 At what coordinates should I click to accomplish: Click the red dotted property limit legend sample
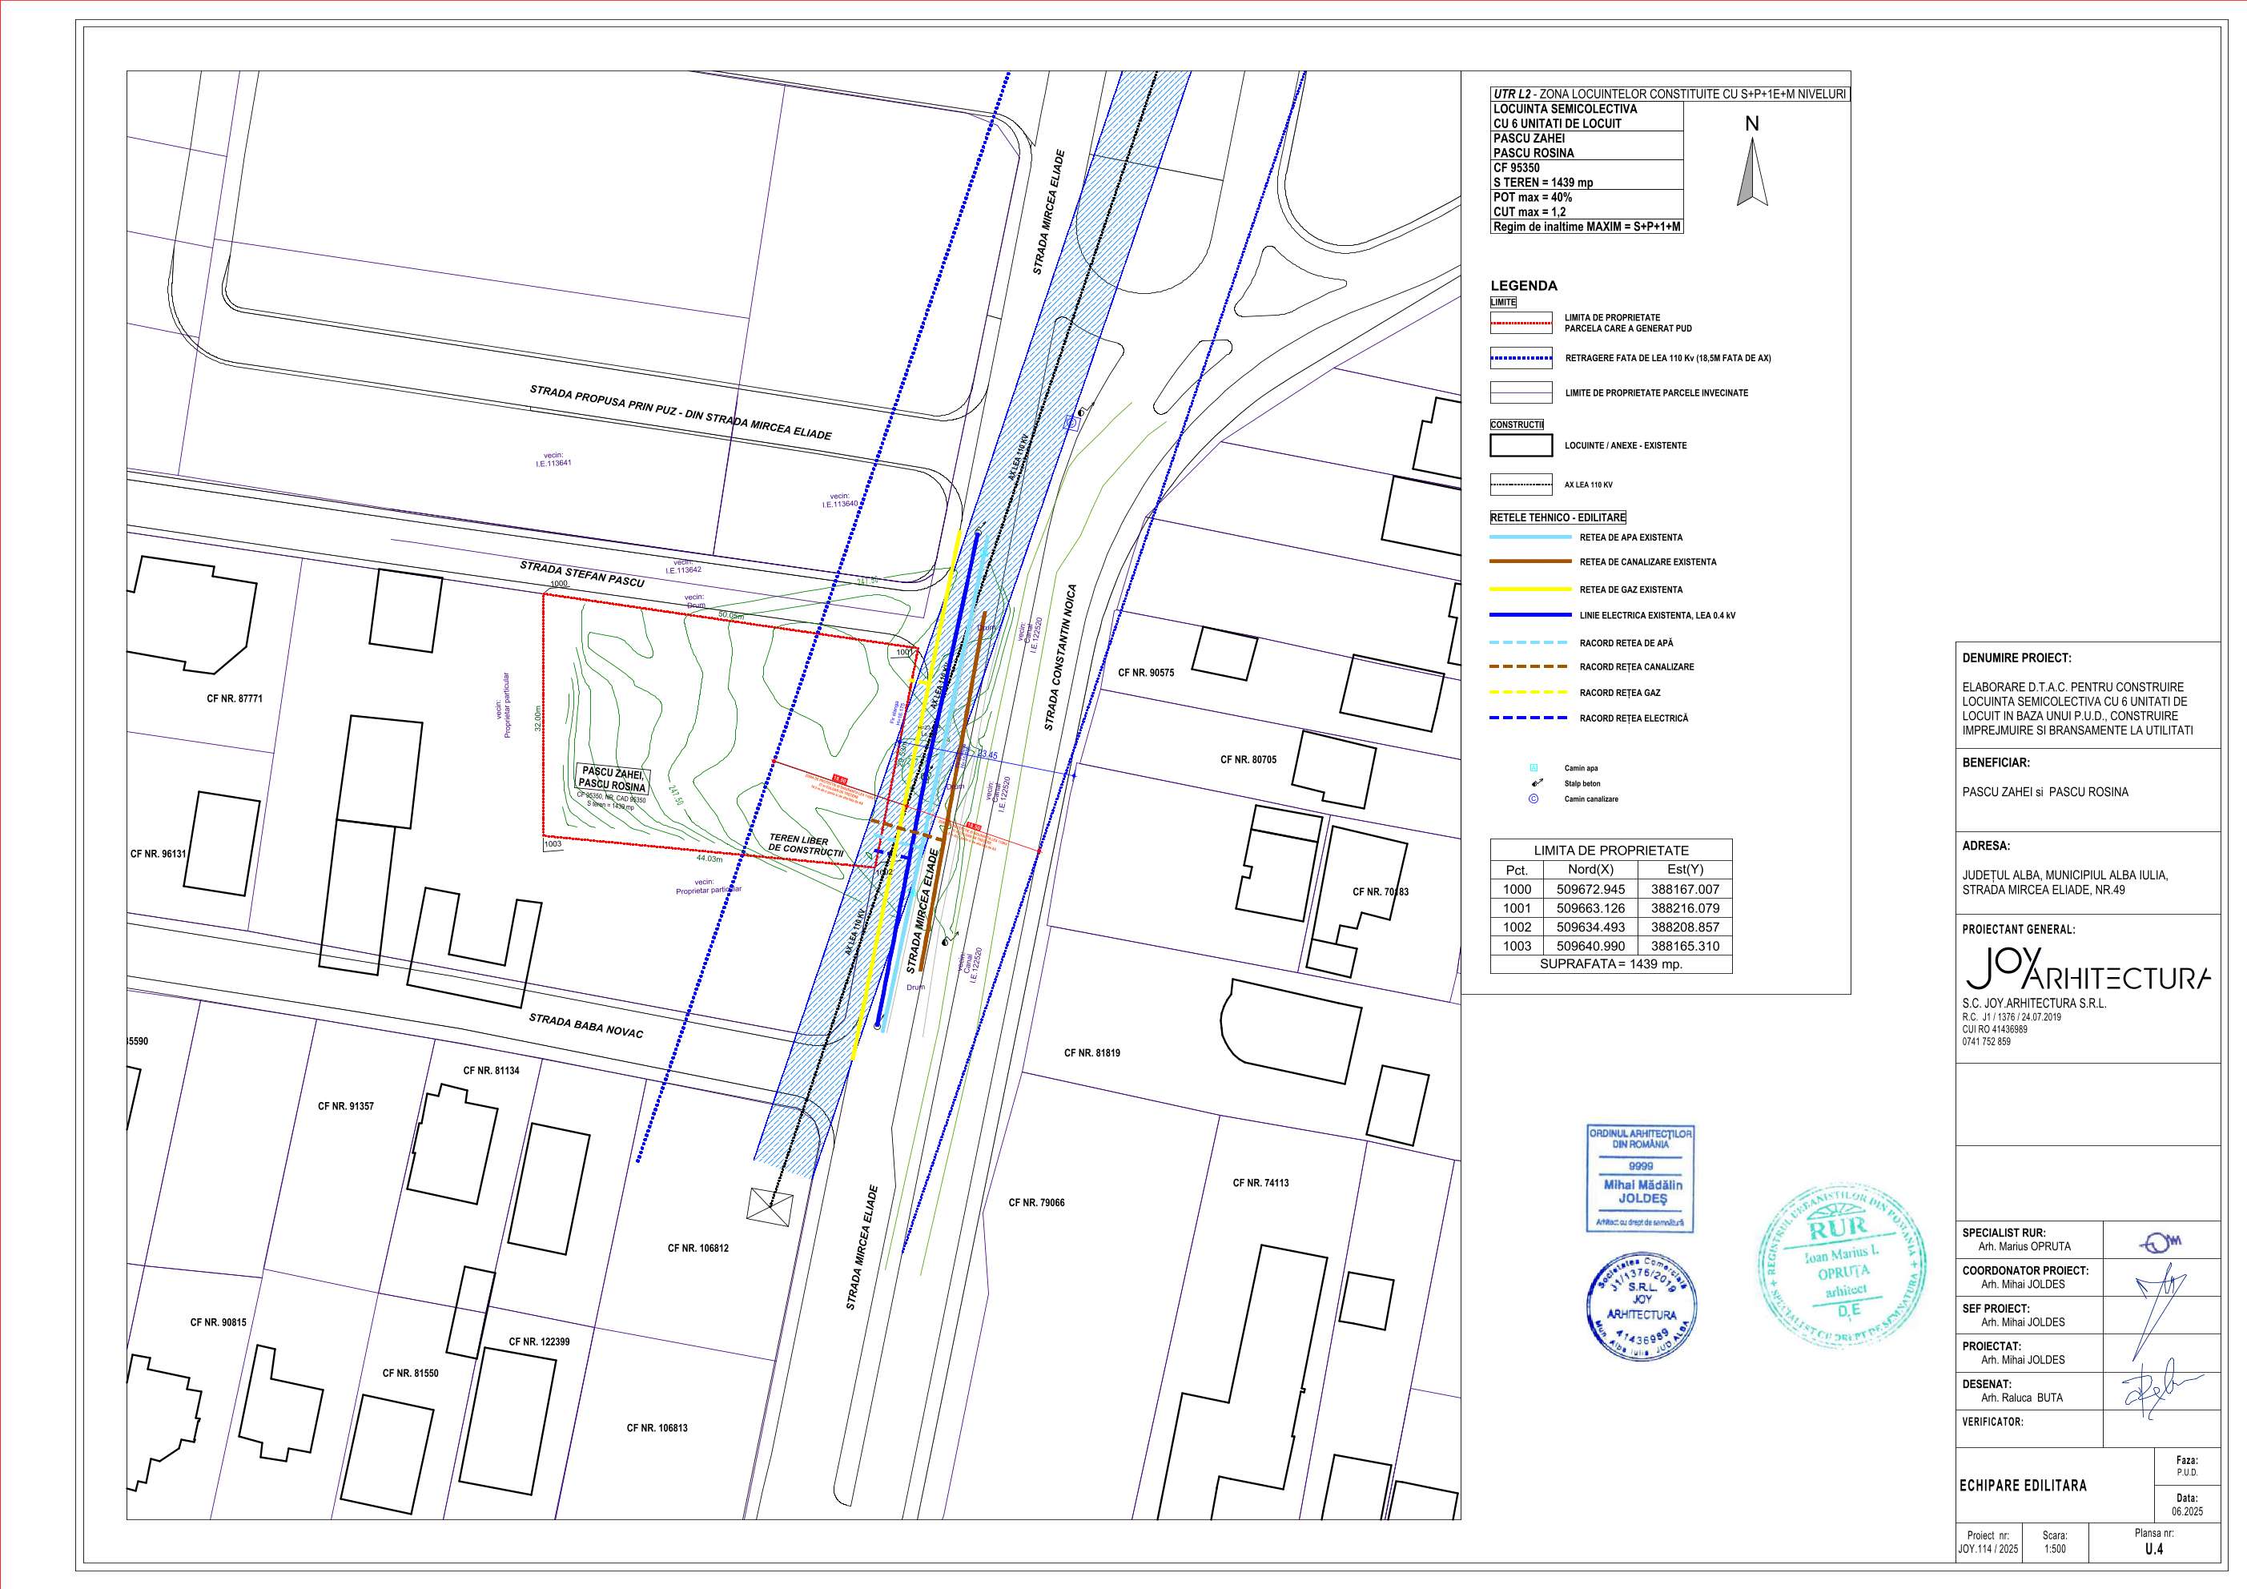[1521, 323]
